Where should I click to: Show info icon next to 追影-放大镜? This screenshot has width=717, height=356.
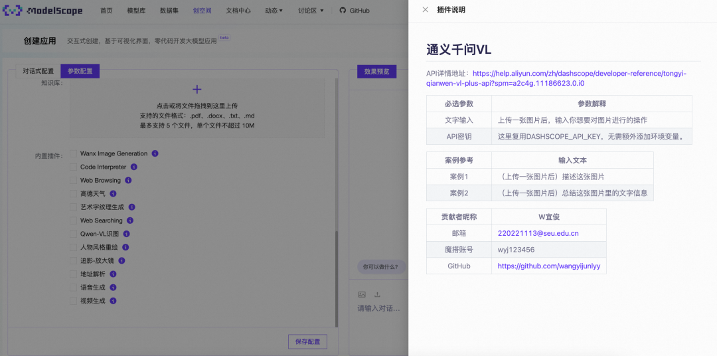[x=121, y=261]
